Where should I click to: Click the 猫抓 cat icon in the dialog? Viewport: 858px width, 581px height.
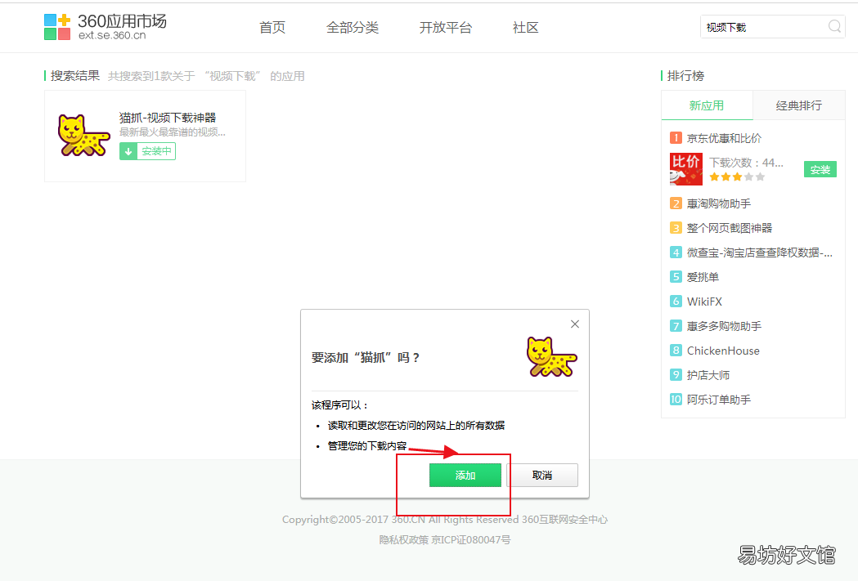click(551, 357)
